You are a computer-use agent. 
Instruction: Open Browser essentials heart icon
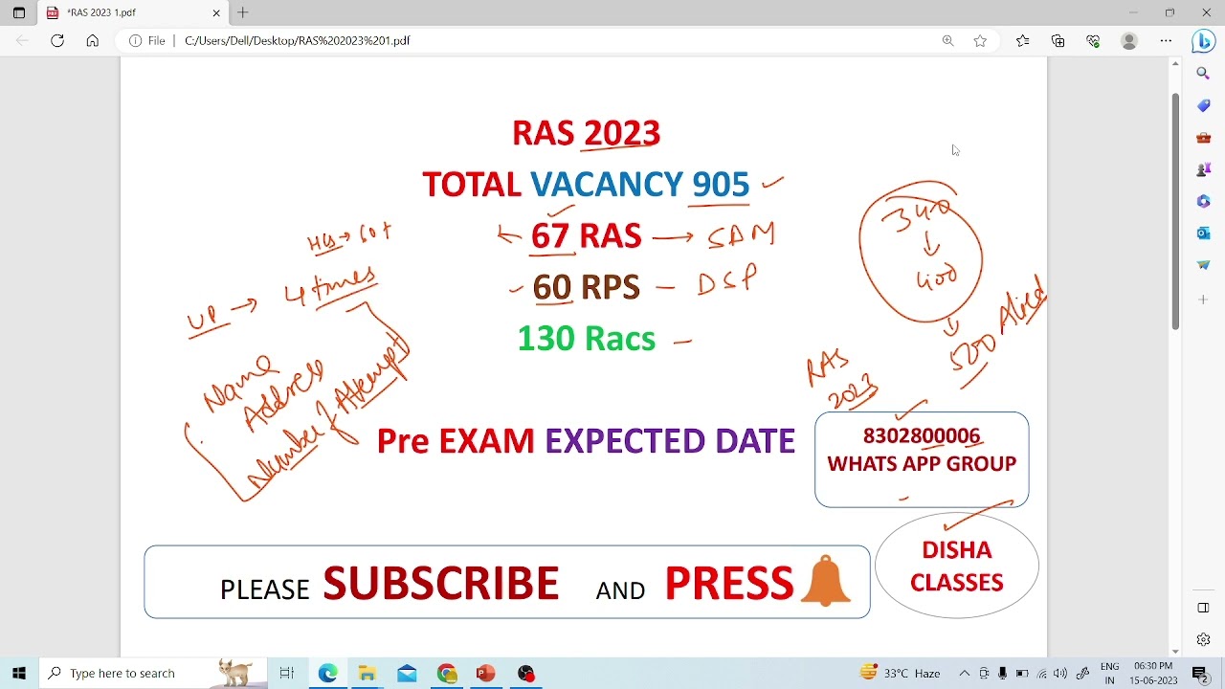pos(1093,40)
